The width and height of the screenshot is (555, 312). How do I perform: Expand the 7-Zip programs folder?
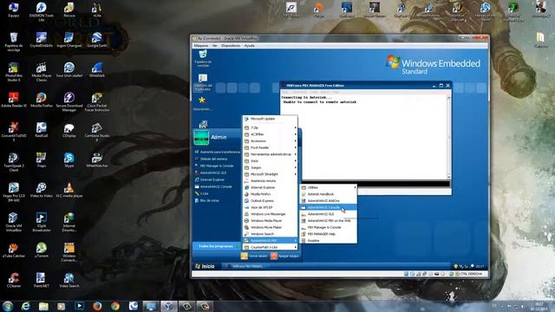[270, 127]
